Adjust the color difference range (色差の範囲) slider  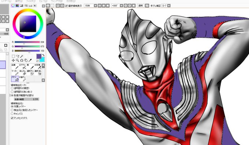26,99
